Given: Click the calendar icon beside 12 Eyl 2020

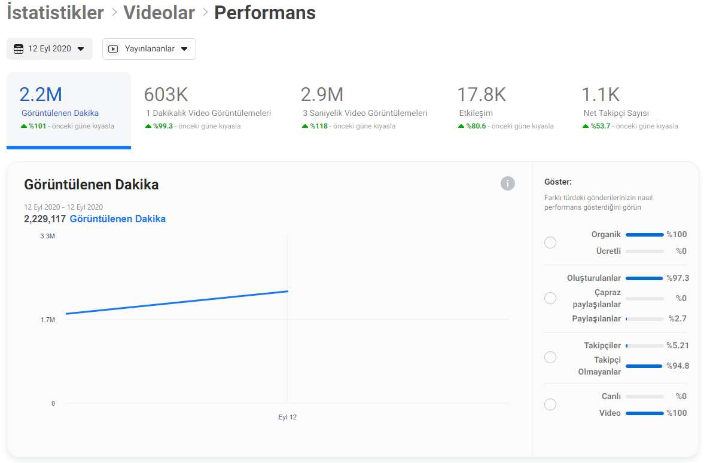Looking at the screenshot, I should pos(19,49).
